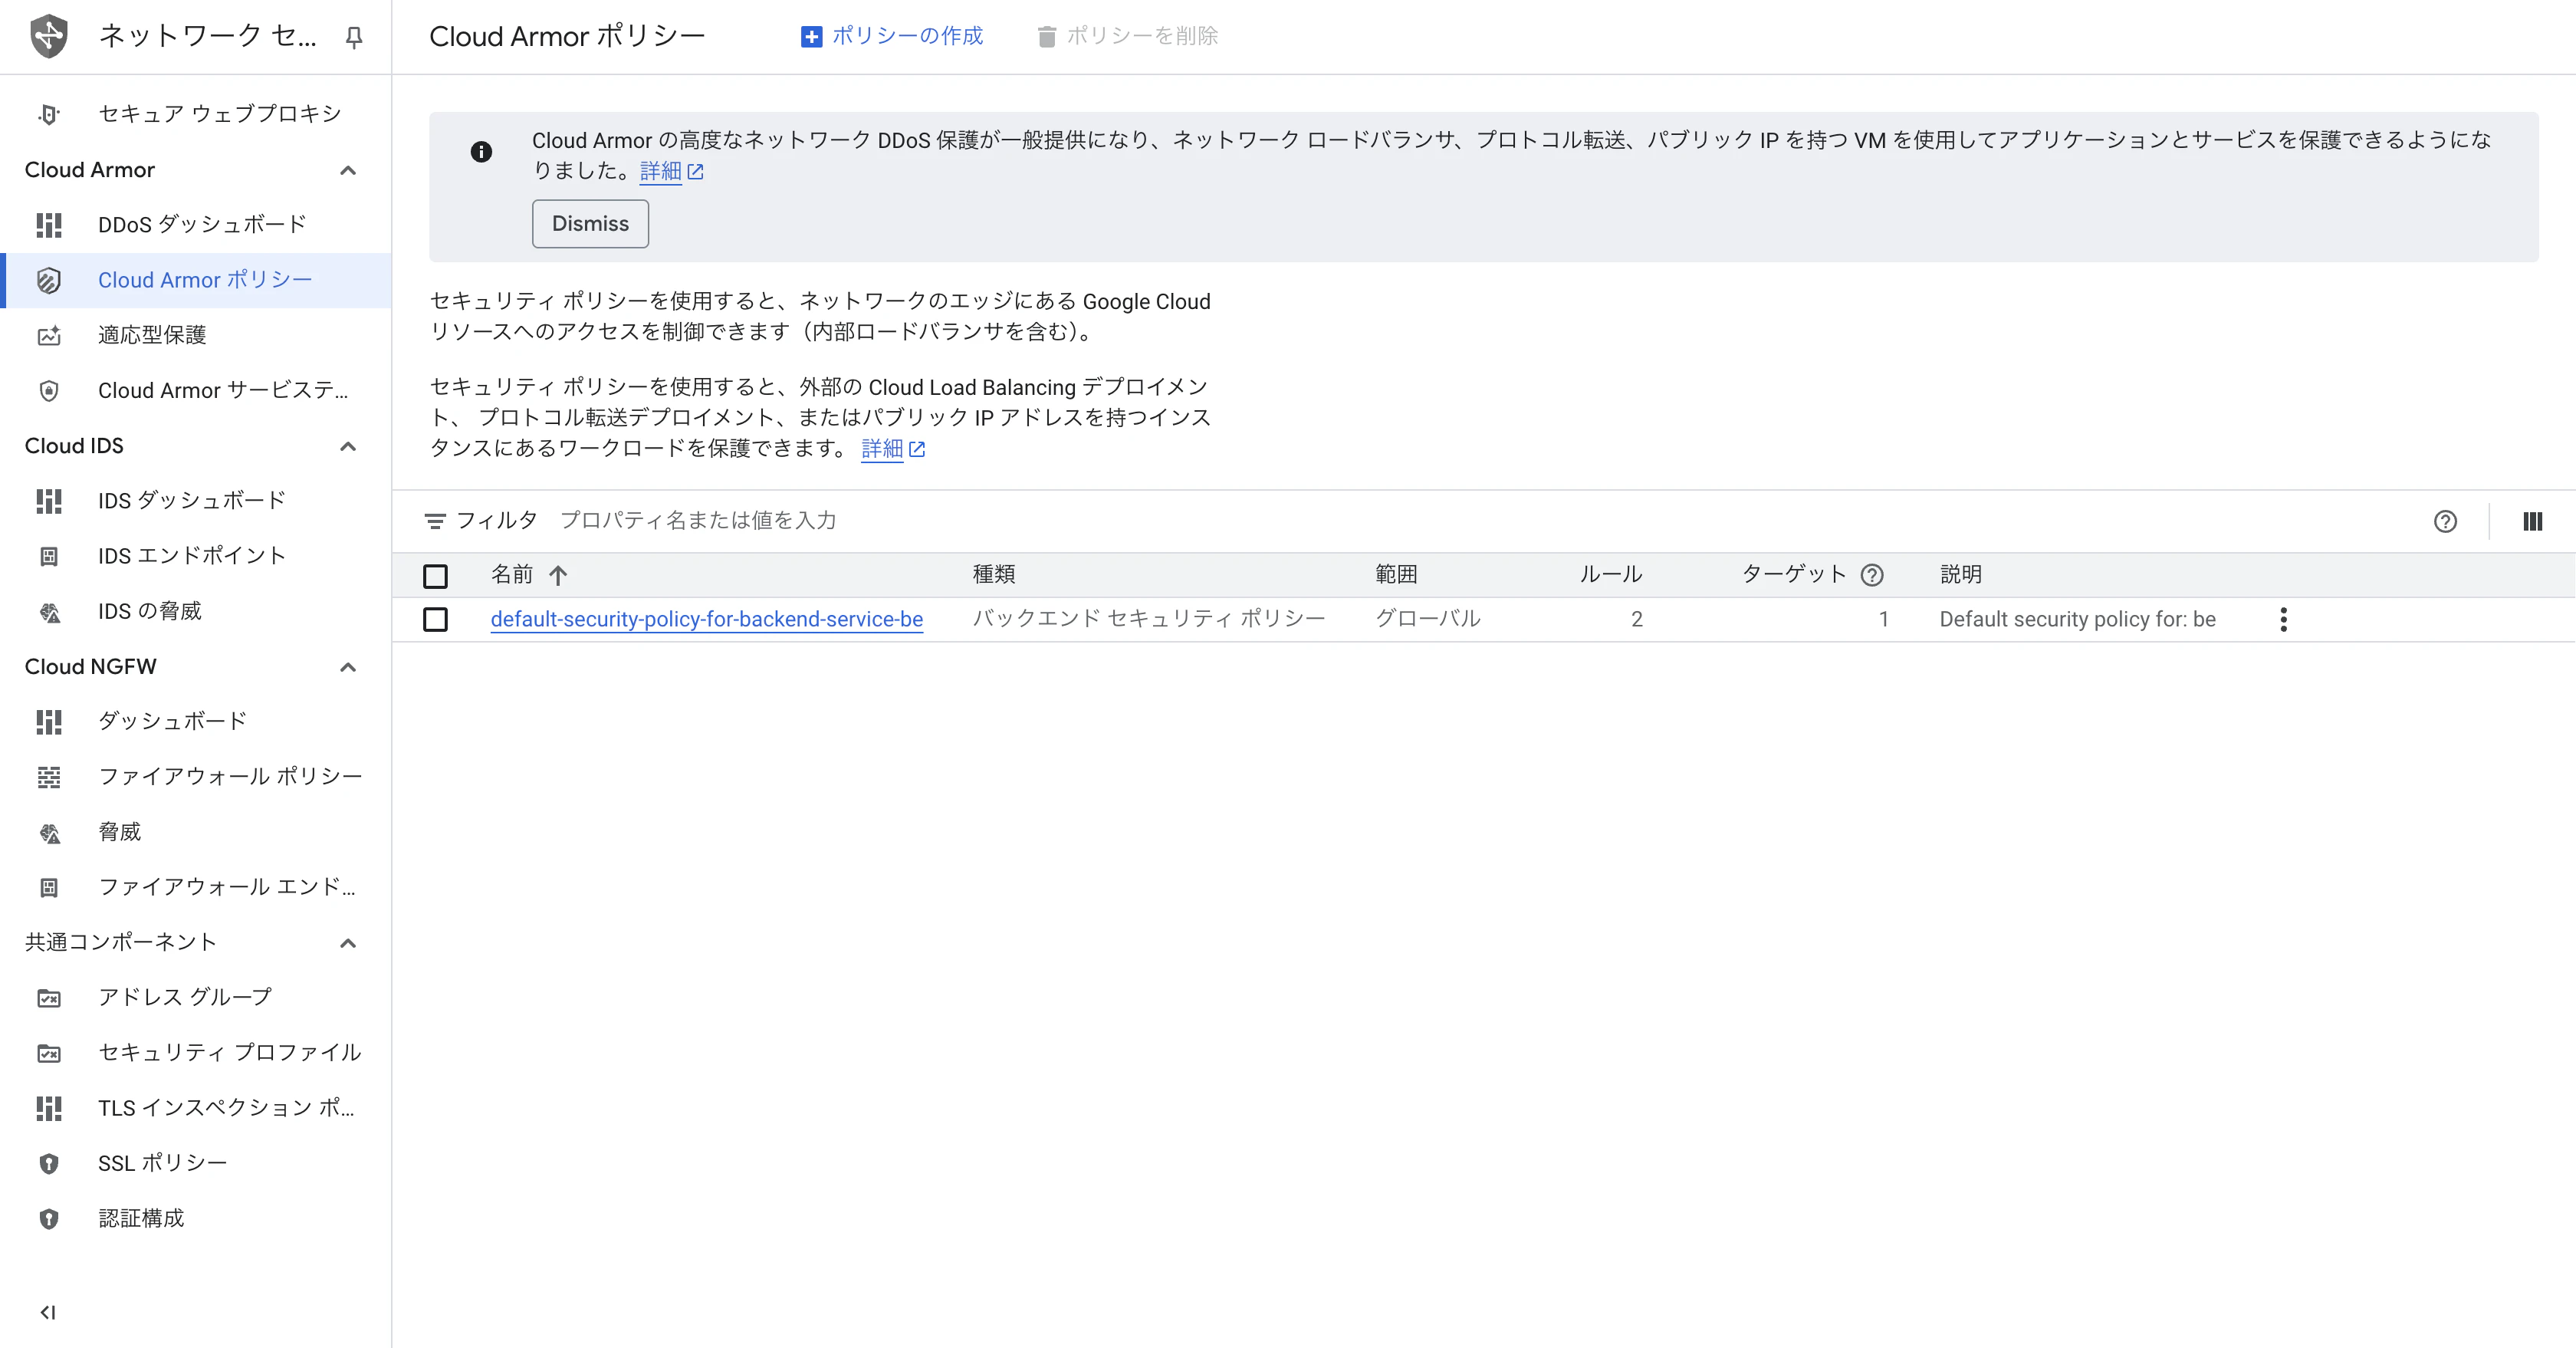Screen dimensions: 2576x1348
Task: Click the DDoS ダッシュボード dashboard icon
Action: [x=49, y=225]
